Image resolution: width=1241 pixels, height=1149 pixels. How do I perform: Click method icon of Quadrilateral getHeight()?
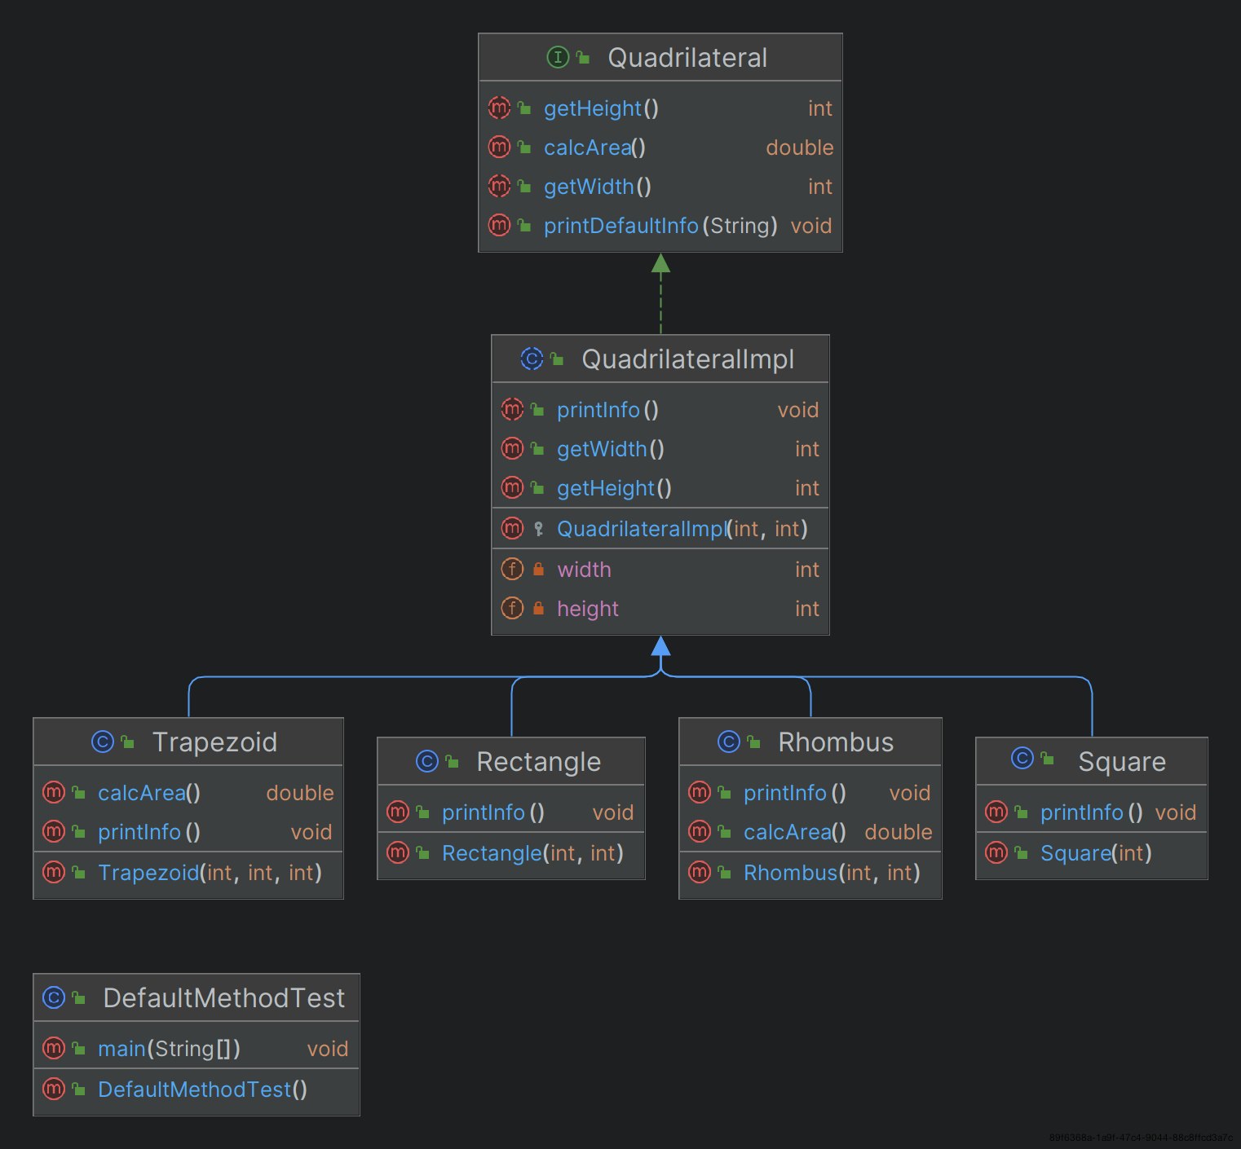(x=499, y=108)
